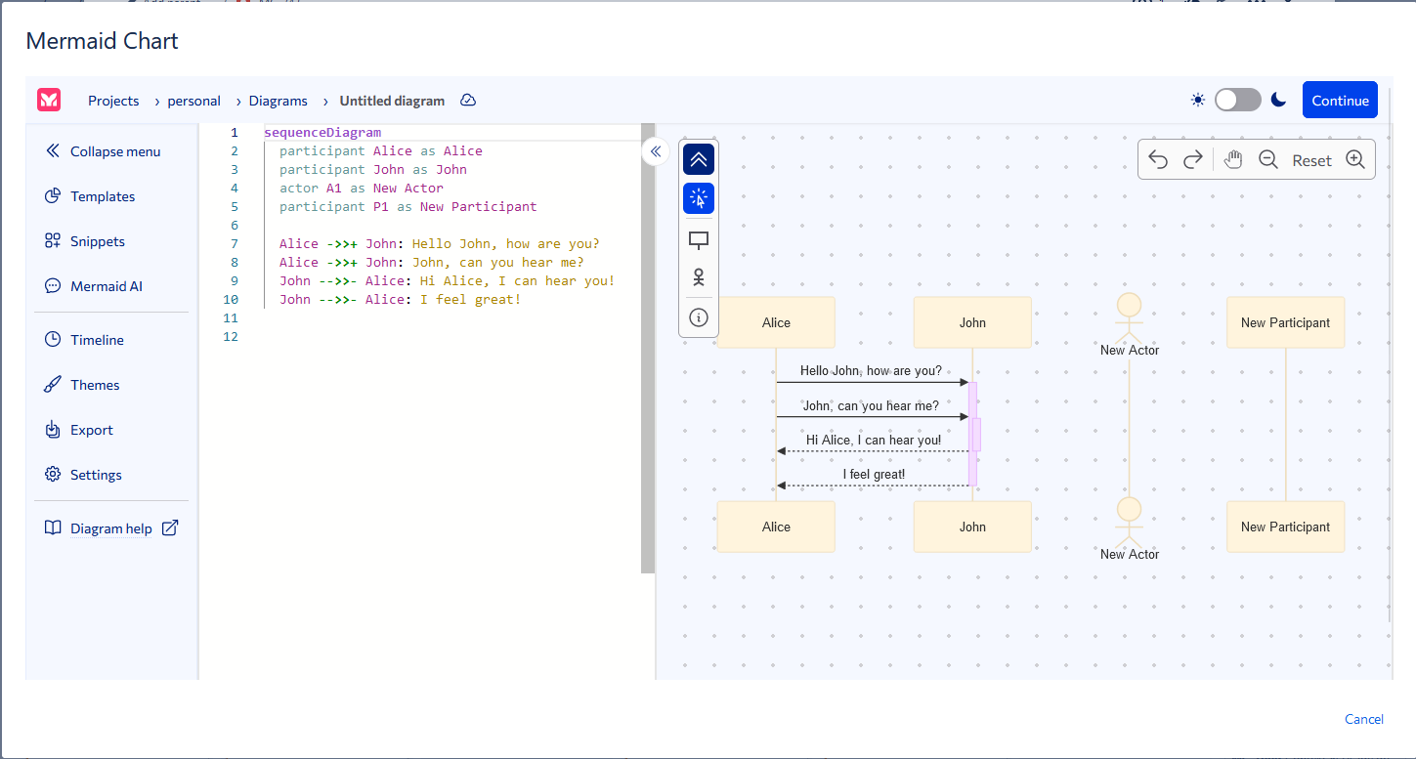Image resolution: width=1416 pixels, height=759 pixels.
Task: Click the top Alice participant box
Action: (776, 322)
